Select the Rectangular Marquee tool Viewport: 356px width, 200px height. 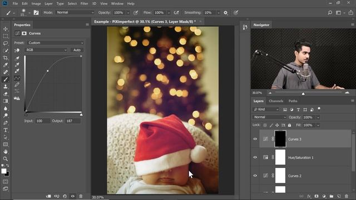coord(6,36)
